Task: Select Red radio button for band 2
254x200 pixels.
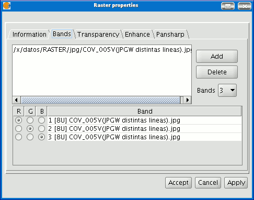Action: coord(19,129)
